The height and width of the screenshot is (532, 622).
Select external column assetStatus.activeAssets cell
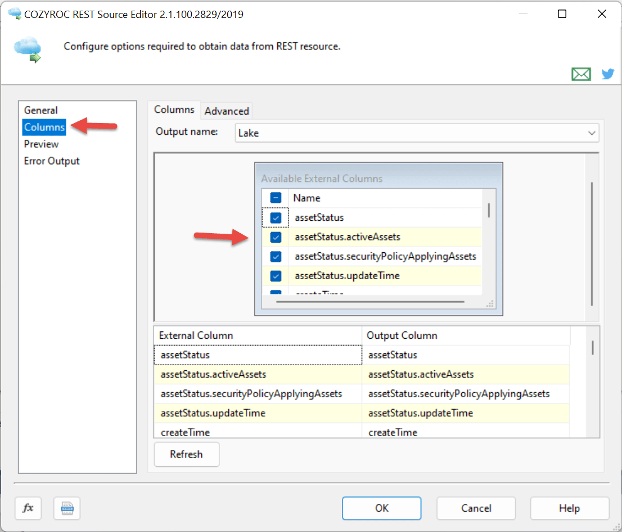point(258,374)
